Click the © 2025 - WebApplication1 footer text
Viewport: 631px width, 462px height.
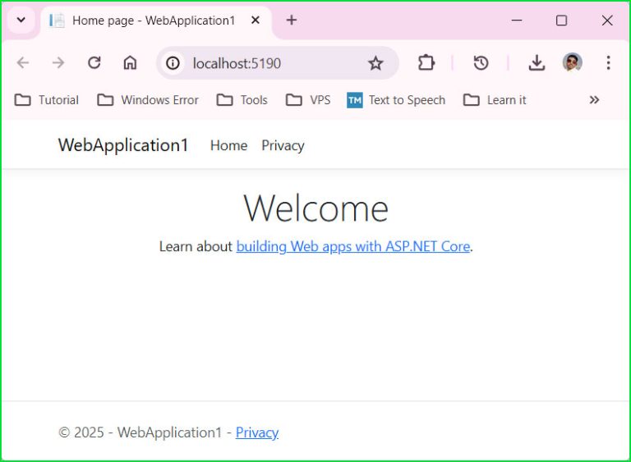pos(140,432)
